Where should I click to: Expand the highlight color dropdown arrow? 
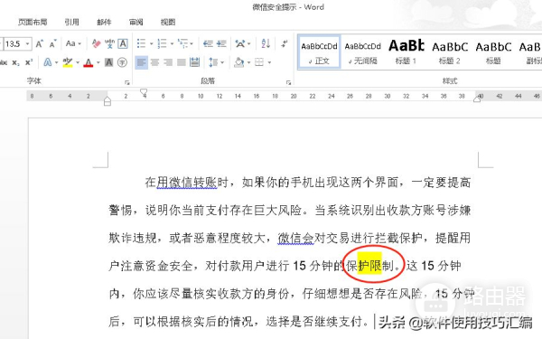[78, 62]
